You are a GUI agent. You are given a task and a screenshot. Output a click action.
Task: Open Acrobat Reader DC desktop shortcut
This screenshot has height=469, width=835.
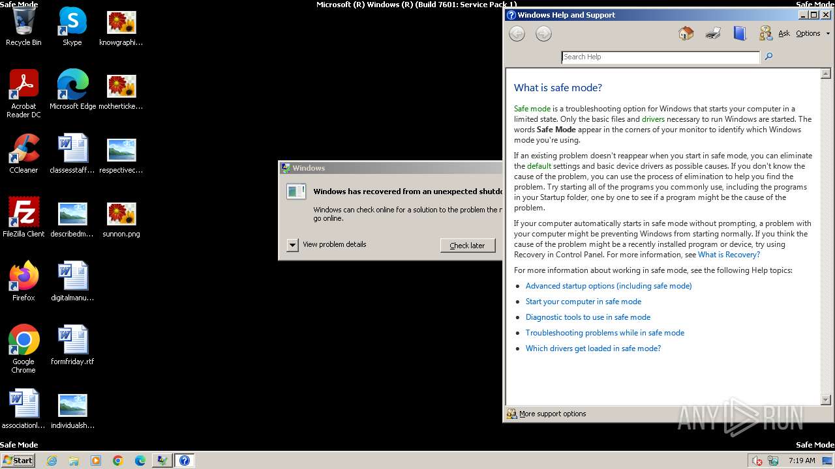(23, 94)
